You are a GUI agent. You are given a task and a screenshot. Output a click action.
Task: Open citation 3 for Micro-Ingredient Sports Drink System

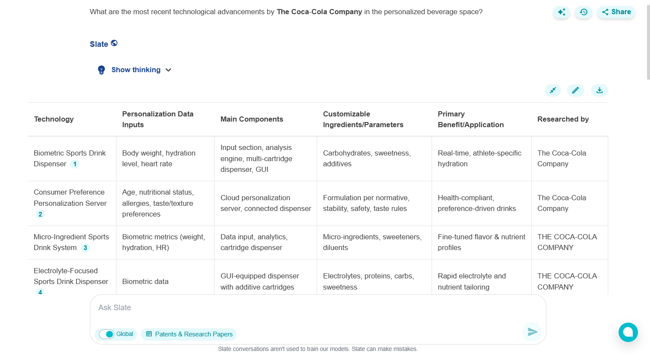point(86,247)
